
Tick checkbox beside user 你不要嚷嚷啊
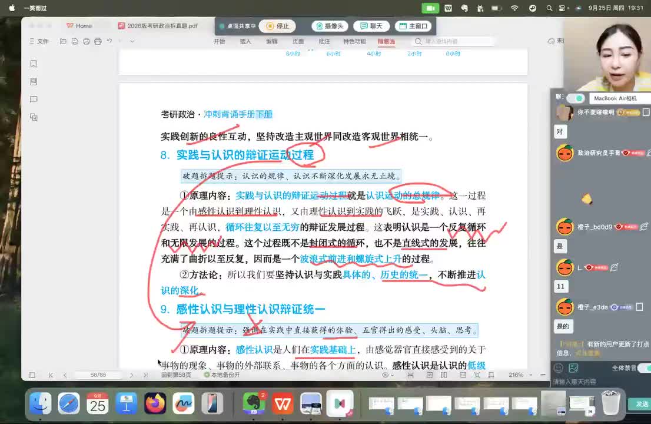646,112
